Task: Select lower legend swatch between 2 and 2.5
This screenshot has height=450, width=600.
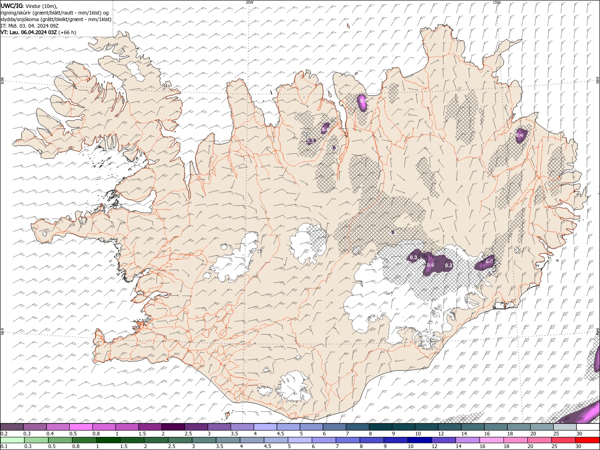Action: point(156,440)
